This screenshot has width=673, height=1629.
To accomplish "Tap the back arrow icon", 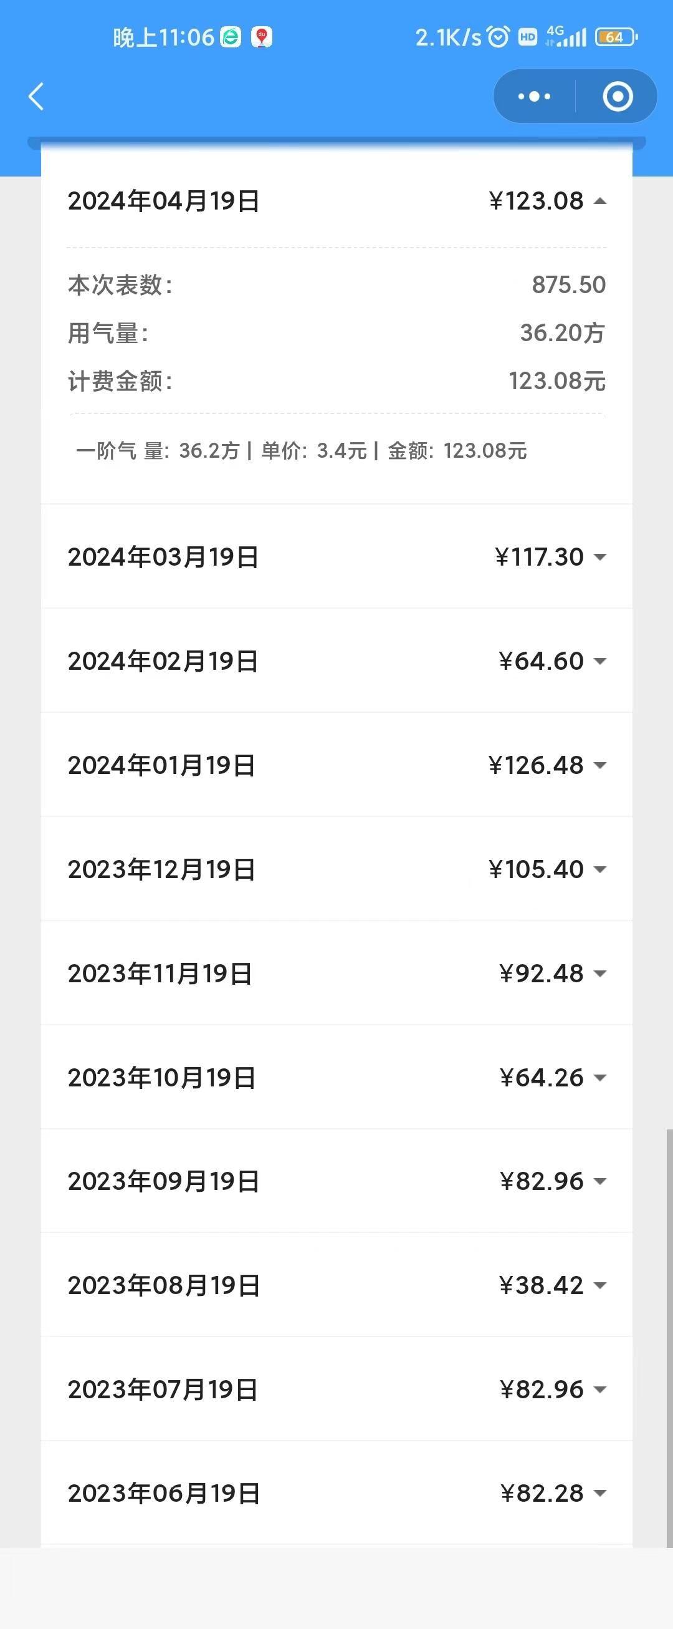I will coord(36,97).
